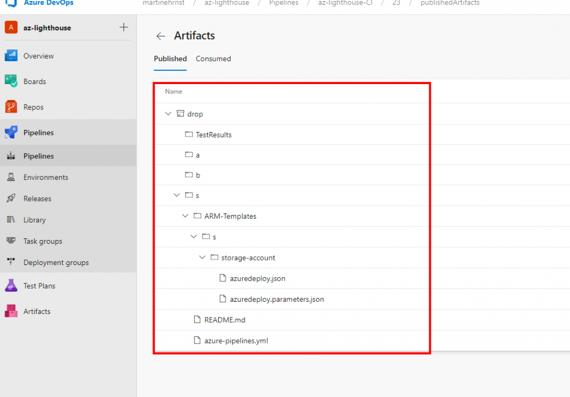This screenshot has height=397, width=570.
Task: Click the Environments icon
Action: [11, 177]
